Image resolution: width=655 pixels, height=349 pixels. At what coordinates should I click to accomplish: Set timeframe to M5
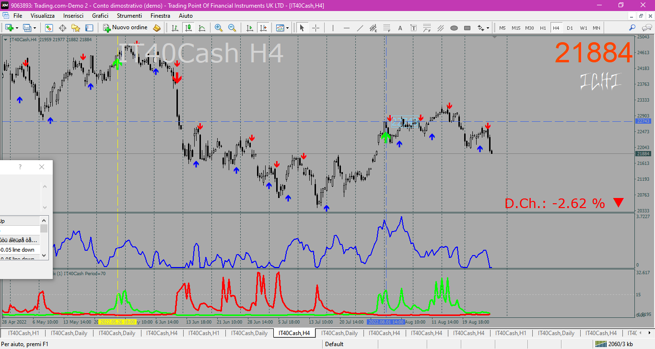click(502, 28)
